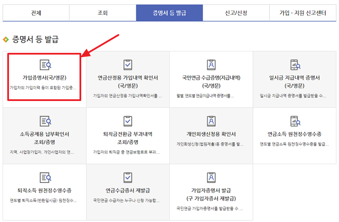The image size is (339, 222).
Task: Select the 증명서 등 발급 tab
Action: tap(169, 13)
